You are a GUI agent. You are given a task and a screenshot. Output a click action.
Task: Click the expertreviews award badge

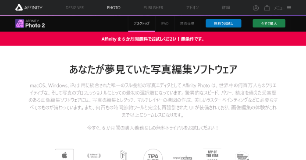[x=183, y=157]
